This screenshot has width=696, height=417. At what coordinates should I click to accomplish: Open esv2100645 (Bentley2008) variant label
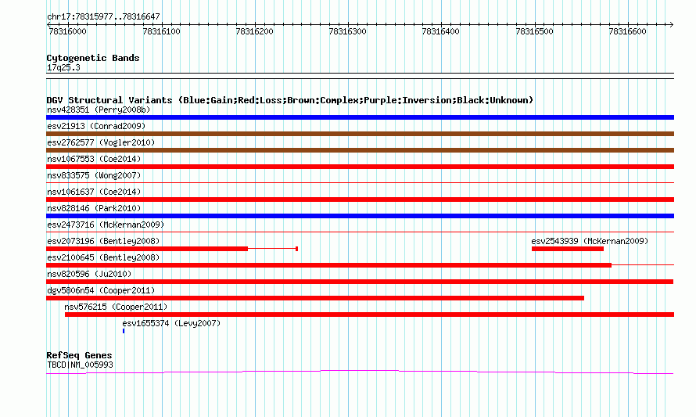click(103, 257)
